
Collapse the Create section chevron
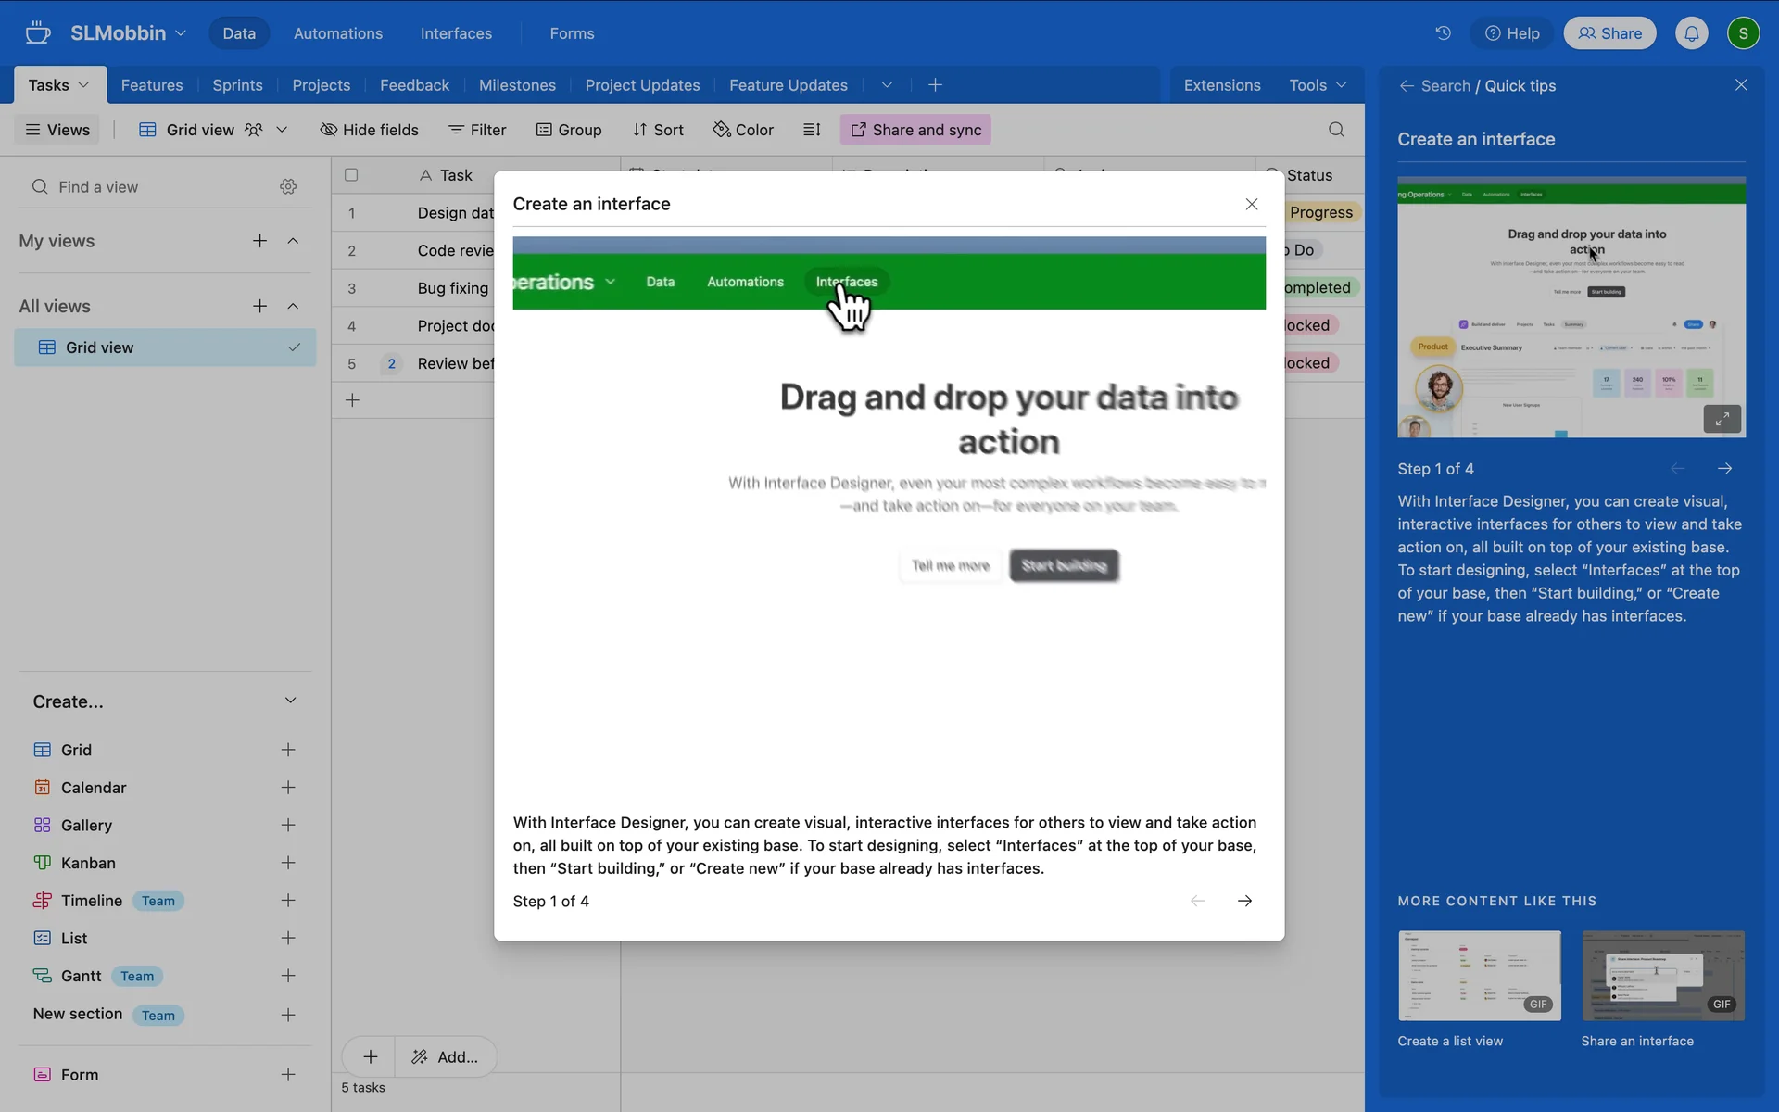[x=290, y=701]
